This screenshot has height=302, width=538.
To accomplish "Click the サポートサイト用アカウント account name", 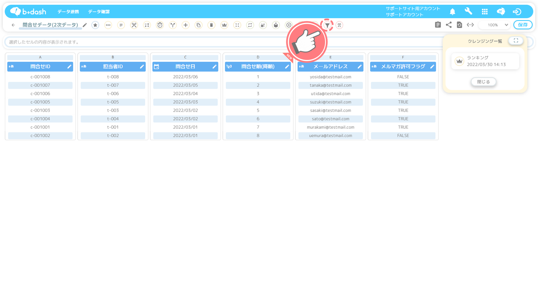I will click(413, 9).
